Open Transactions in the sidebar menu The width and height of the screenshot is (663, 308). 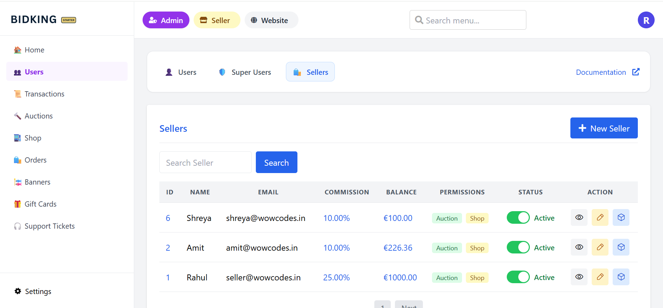click(44, 94)
